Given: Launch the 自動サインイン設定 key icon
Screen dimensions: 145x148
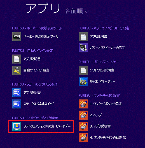Looking at the screenshot, I should coord(17,70).
